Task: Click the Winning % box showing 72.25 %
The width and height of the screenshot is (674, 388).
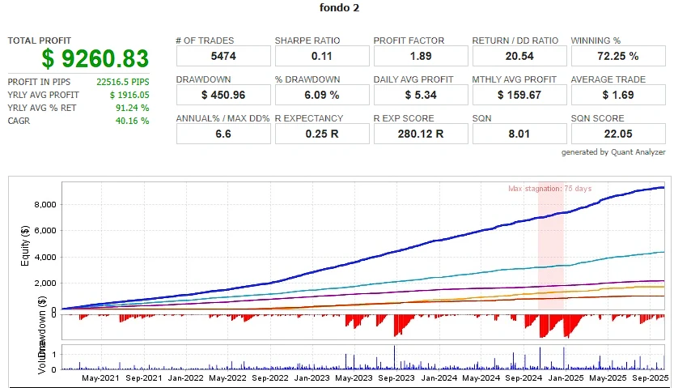Action: 617,56
